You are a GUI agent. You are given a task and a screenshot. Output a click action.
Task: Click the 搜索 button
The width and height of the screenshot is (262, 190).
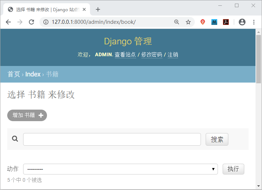tap(217, 139)
